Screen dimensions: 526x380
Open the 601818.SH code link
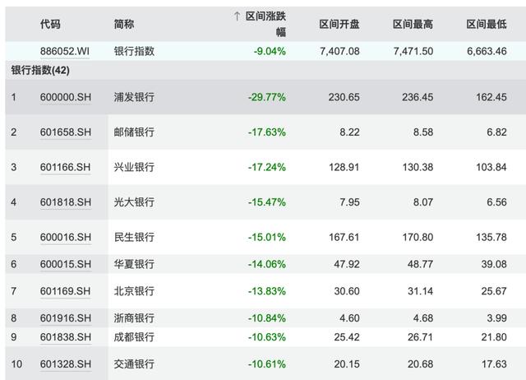tap(65, 202)
